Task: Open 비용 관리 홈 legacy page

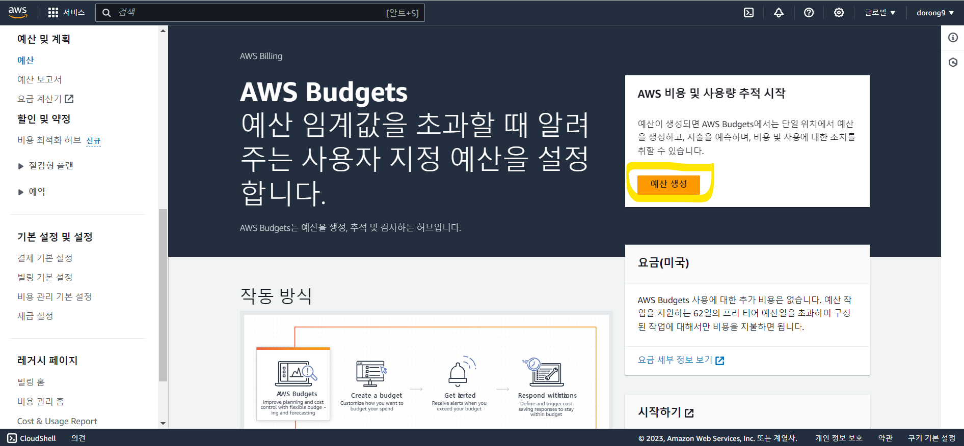Action: pos(41,401)
